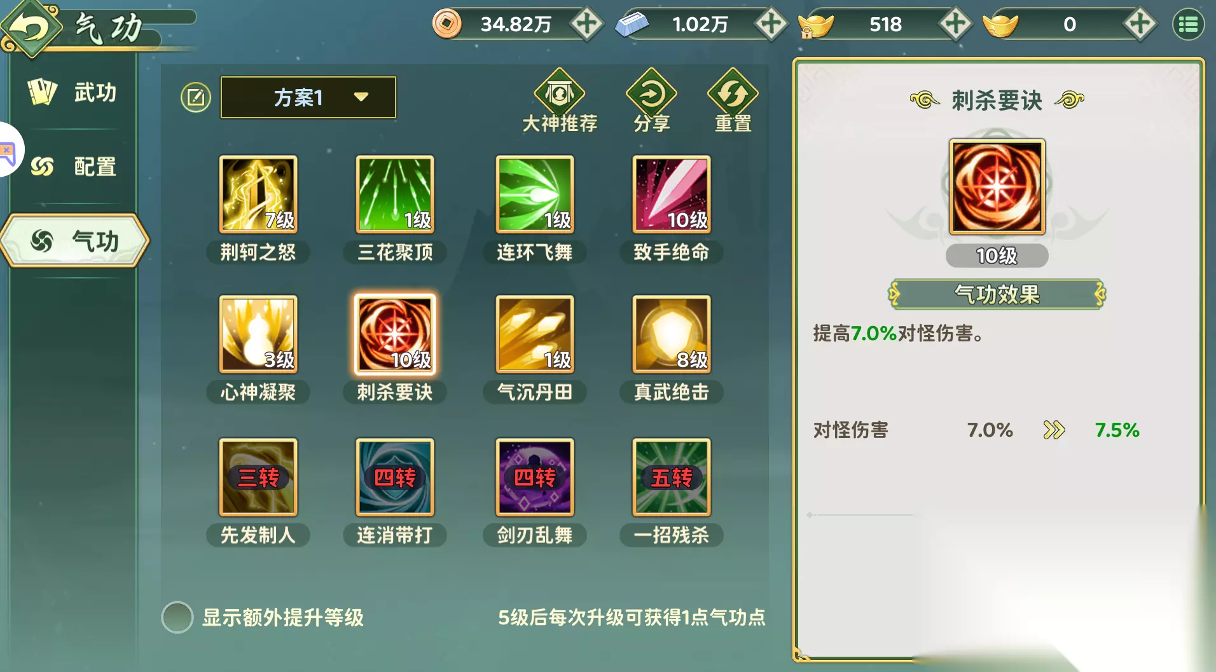Click the plus next to 34.82万 coins

coord(586,24)
